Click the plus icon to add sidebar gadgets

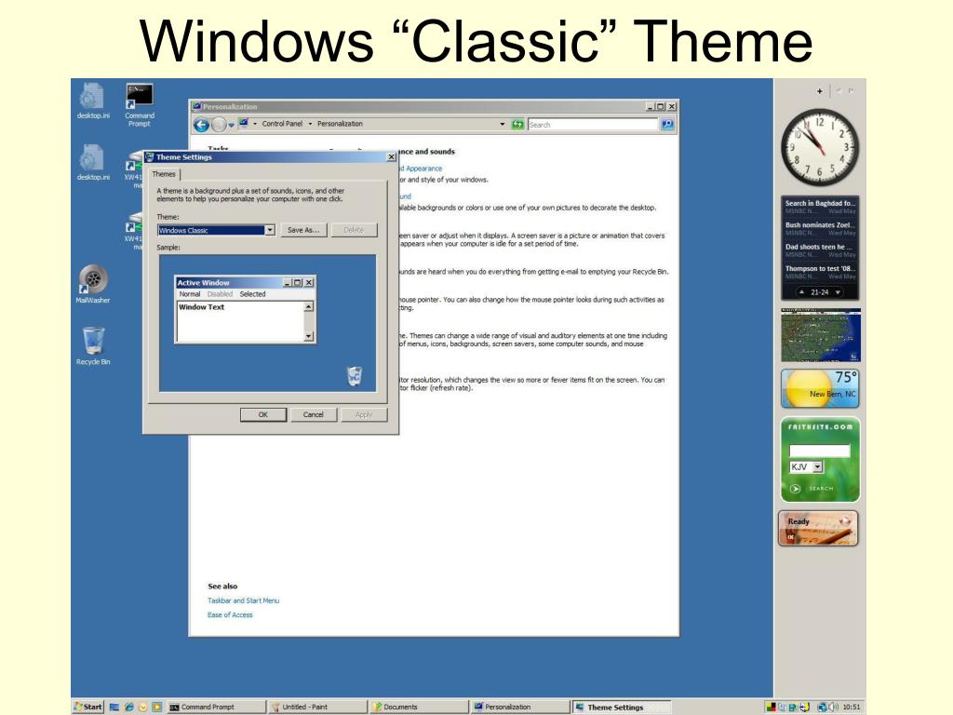[819, 91]
